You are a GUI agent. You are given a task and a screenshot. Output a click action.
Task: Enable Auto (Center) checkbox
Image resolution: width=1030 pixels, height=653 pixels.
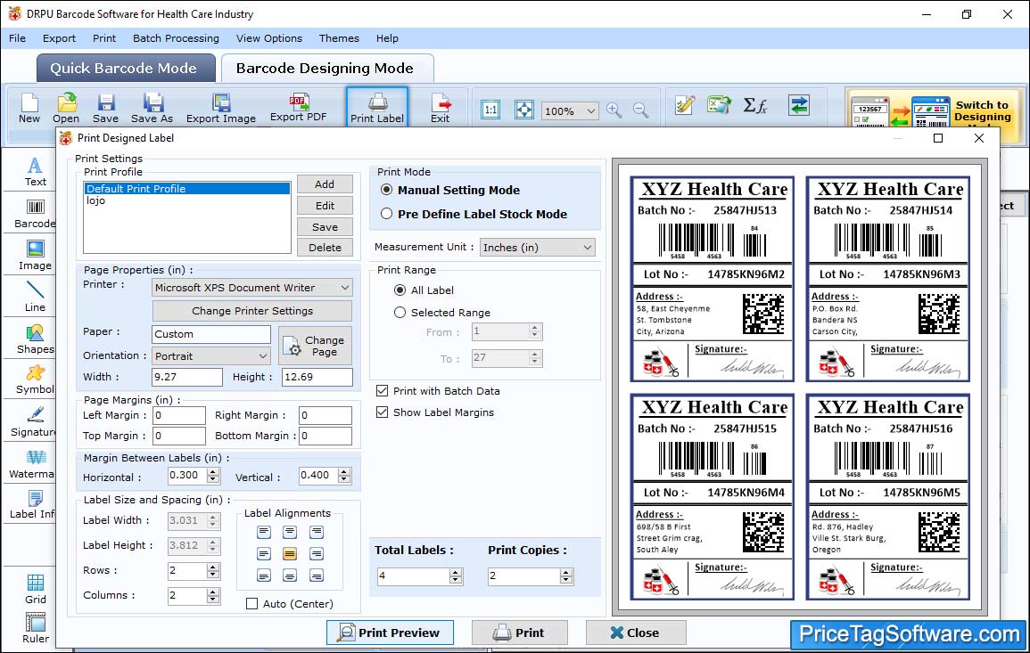tap(251, 603)
